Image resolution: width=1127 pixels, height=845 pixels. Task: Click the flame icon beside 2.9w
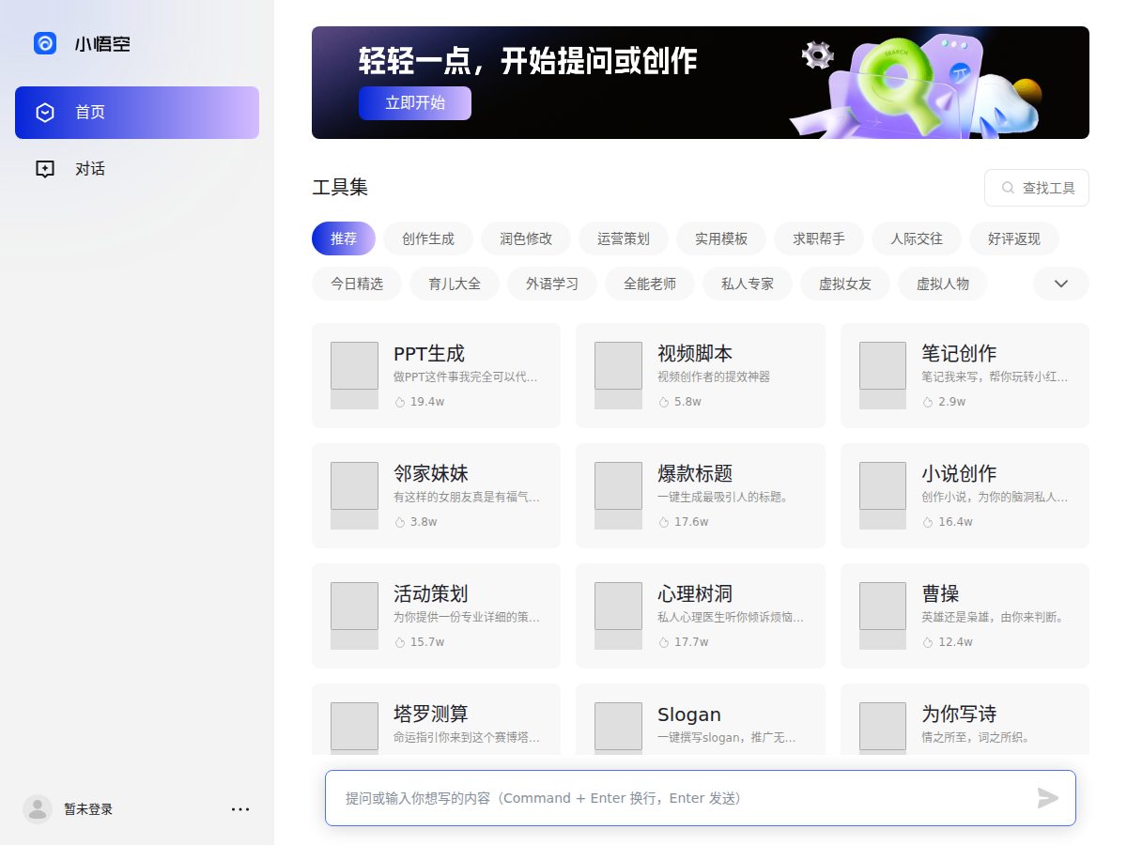point(928,402)
